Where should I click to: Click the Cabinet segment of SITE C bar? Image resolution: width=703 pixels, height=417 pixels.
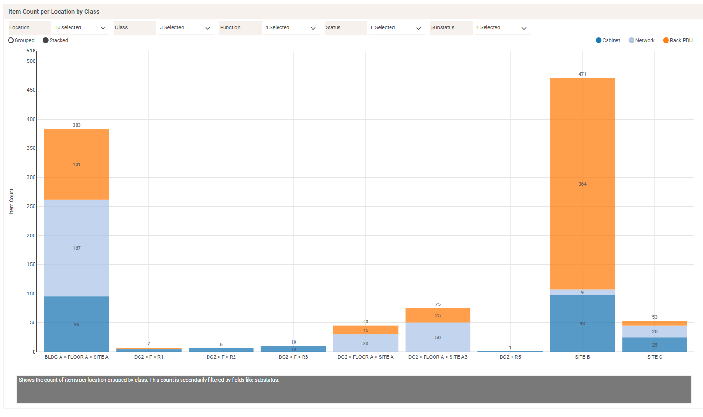point(654,345)
